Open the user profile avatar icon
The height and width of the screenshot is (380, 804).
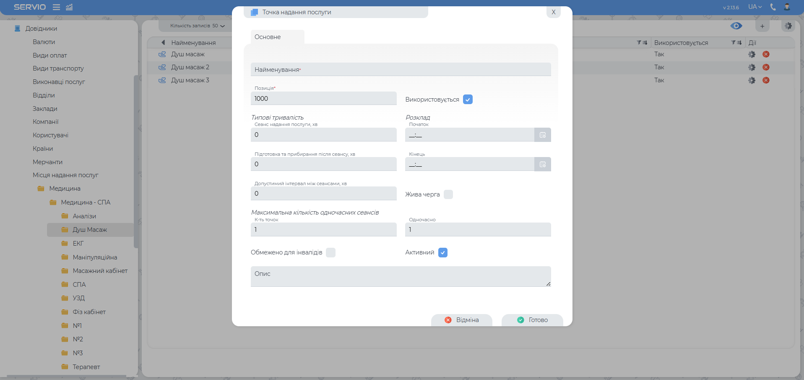[787, 7]
